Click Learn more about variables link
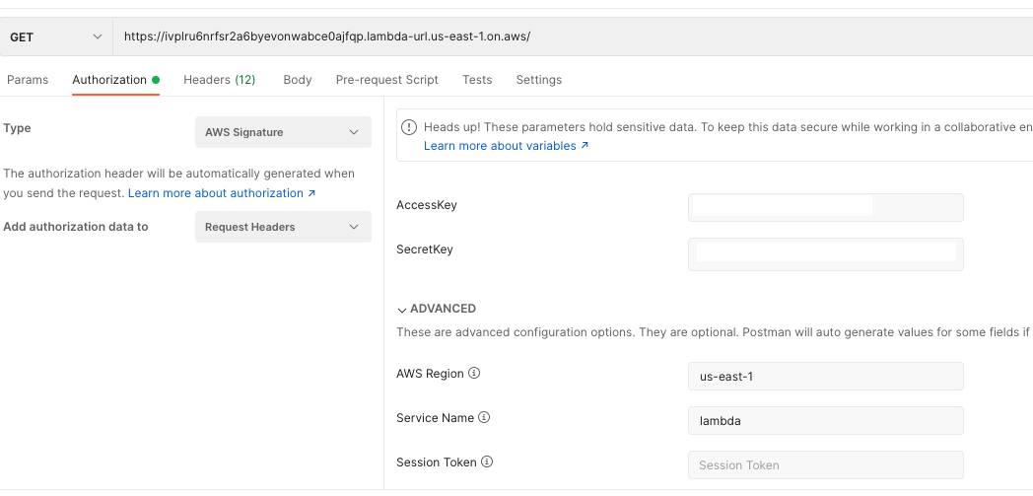1033x496 pixels. [506, 146]
